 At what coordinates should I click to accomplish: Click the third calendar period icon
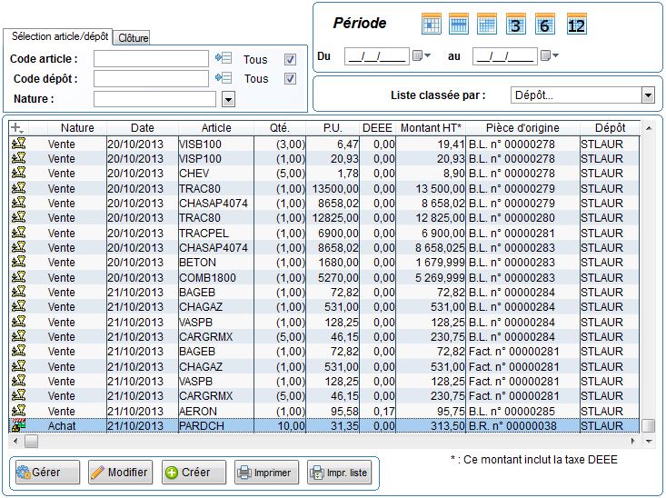(487, 25)
